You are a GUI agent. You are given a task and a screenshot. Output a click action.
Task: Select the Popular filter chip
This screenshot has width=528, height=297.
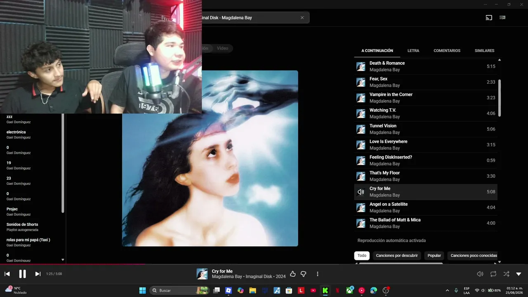pyautogui.click(x=434, y=255)
